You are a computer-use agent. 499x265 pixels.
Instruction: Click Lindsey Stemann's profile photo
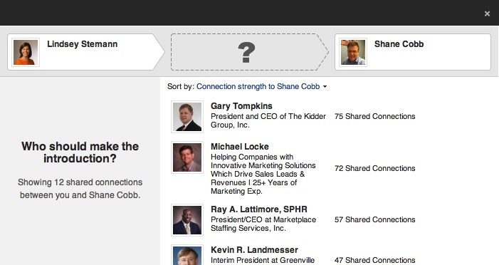point(26,52)
